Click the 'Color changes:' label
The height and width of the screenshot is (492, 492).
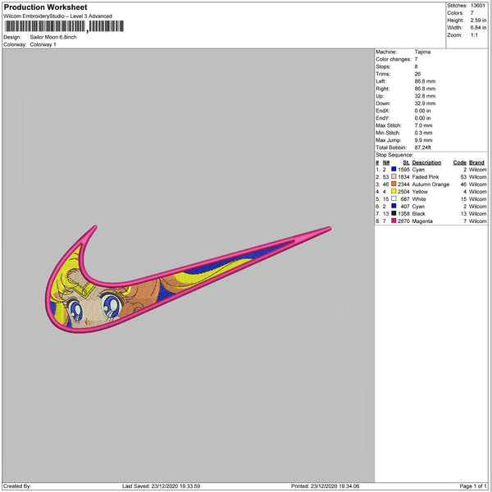click(x=394, y=59)
